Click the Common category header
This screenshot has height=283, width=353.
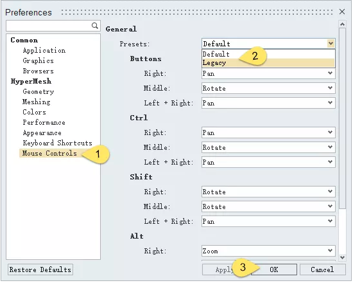24,40
